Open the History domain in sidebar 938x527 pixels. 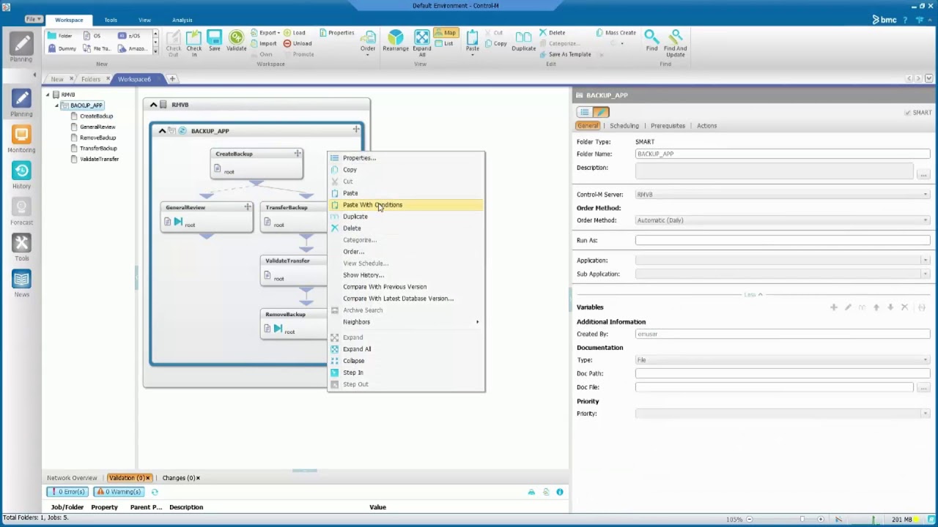[21, 176]
